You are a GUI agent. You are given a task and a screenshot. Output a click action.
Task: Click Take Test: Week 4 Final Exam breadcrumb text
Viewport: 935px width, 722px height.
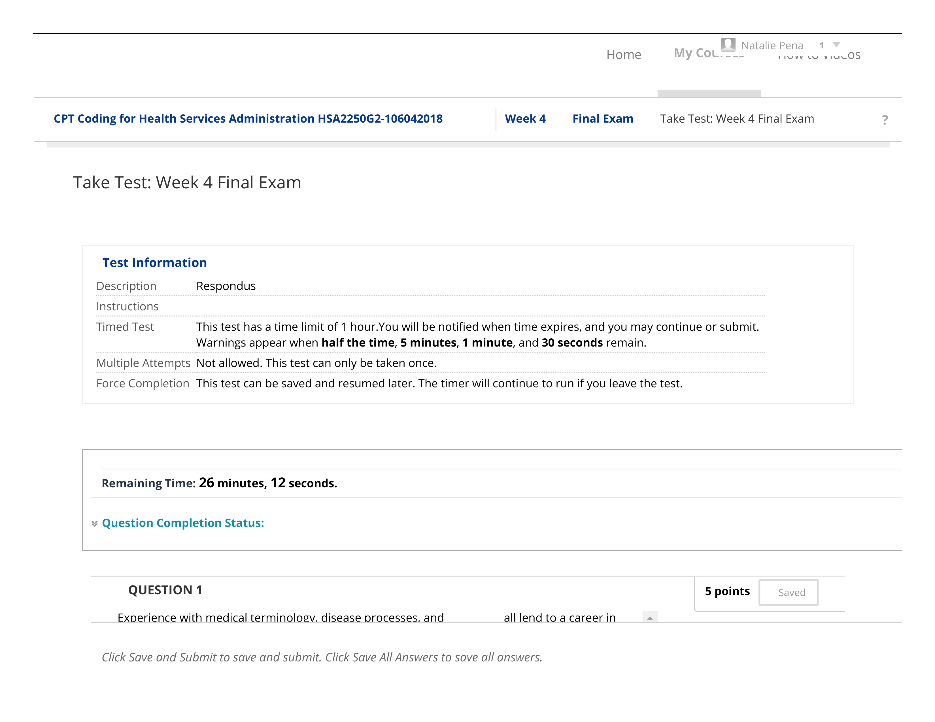pyautogui.click(x=737, y=118)
